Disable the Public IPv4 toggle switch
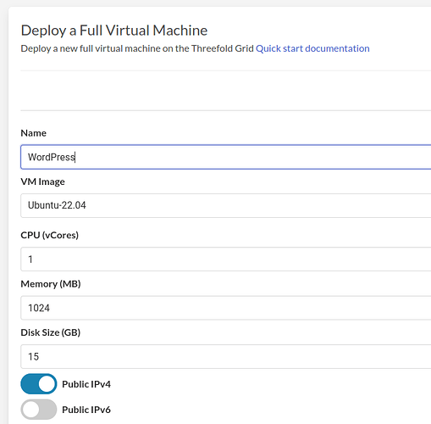The image size is (431, 424). click(39, 384)
